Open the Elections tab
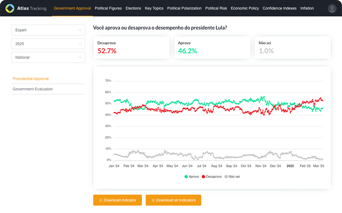This screenshot has width=342, height=213. click(x=133, y=8)
